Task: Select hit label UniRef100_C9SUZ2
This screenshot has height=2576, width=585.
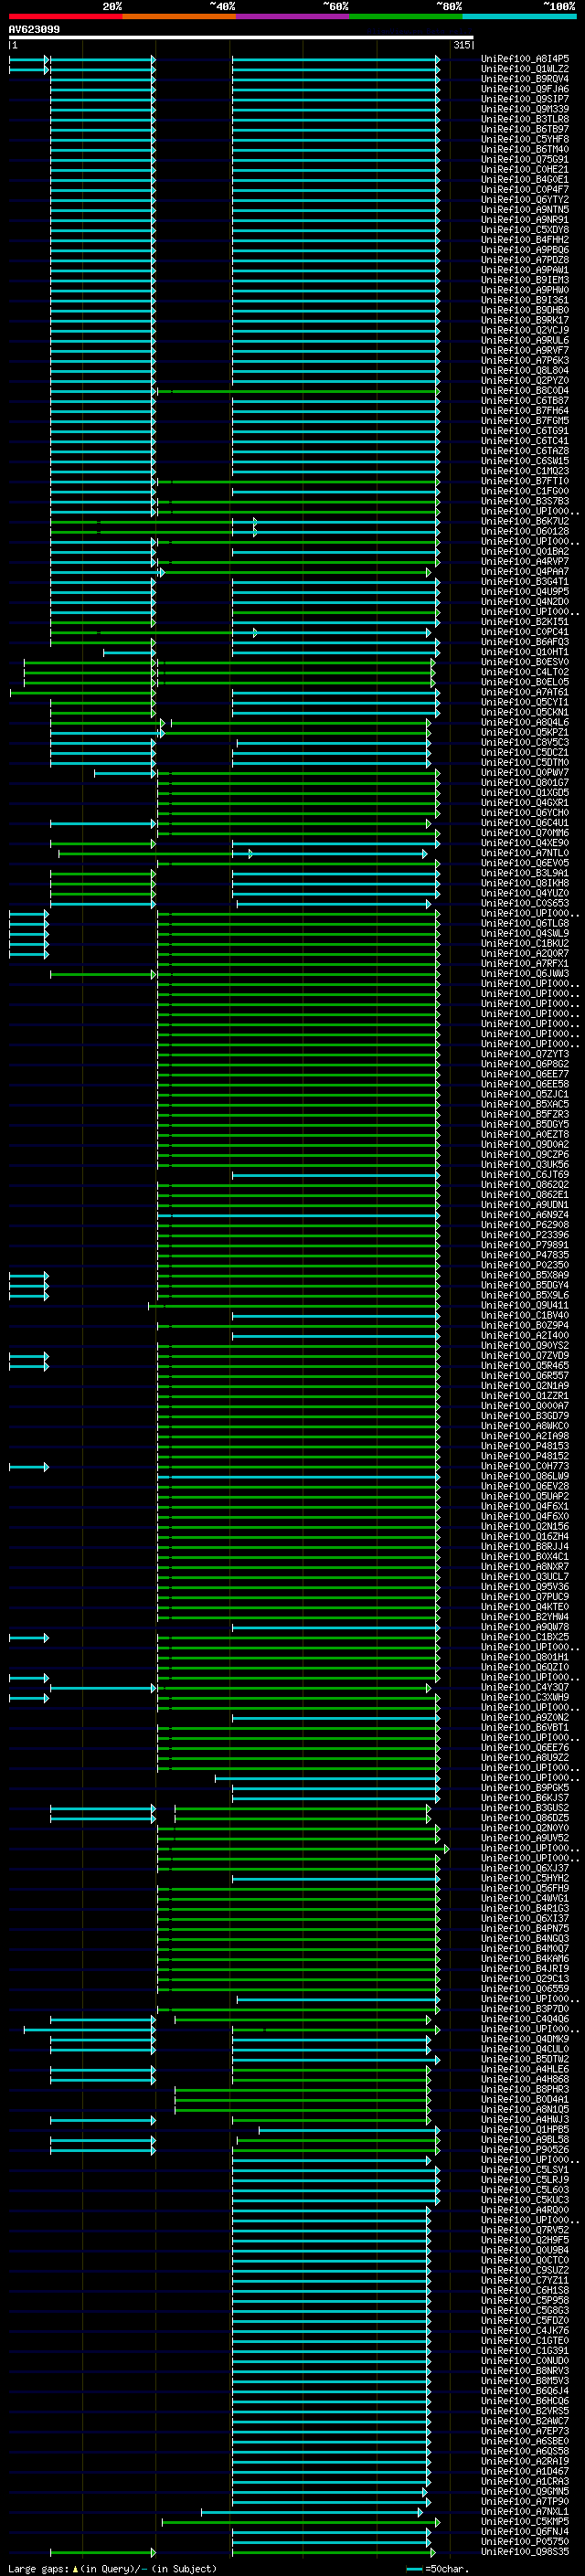Action: pos(525,2270)
